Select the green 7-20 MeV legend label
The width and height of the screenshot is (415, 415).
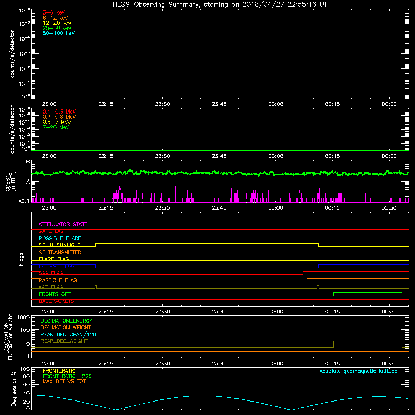click(x=56, y=127)
